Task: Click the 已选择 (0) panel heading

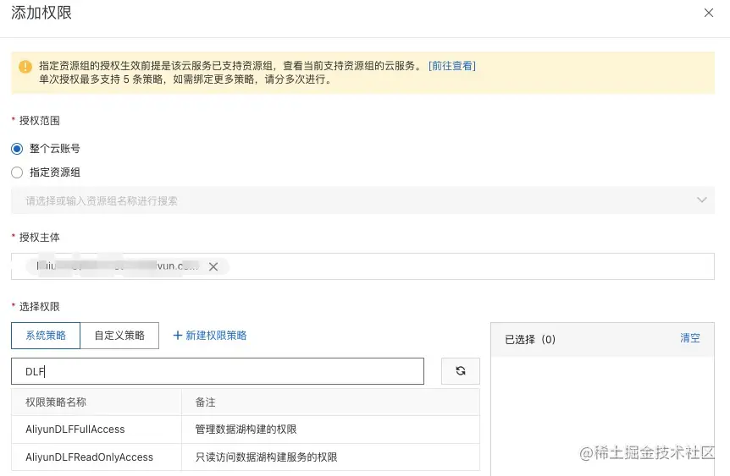Action: 530,339
